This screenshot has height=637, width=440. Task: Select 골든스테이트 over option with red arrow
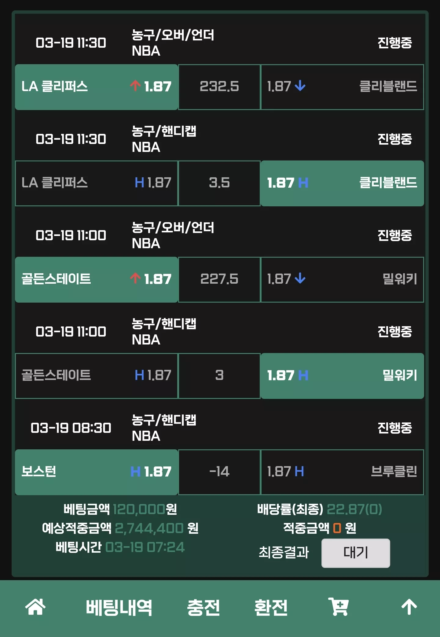point(97,280)
